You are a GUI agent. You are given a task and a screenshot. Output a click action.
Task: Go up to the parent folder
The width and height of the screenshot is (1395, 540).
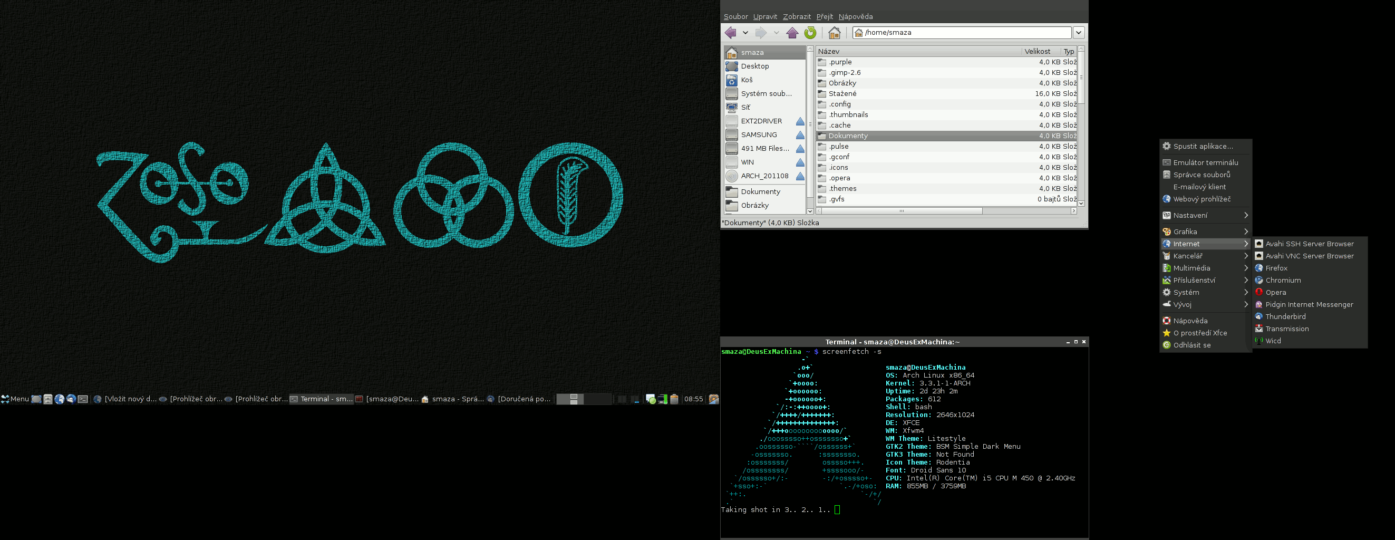tap(792, 33)
